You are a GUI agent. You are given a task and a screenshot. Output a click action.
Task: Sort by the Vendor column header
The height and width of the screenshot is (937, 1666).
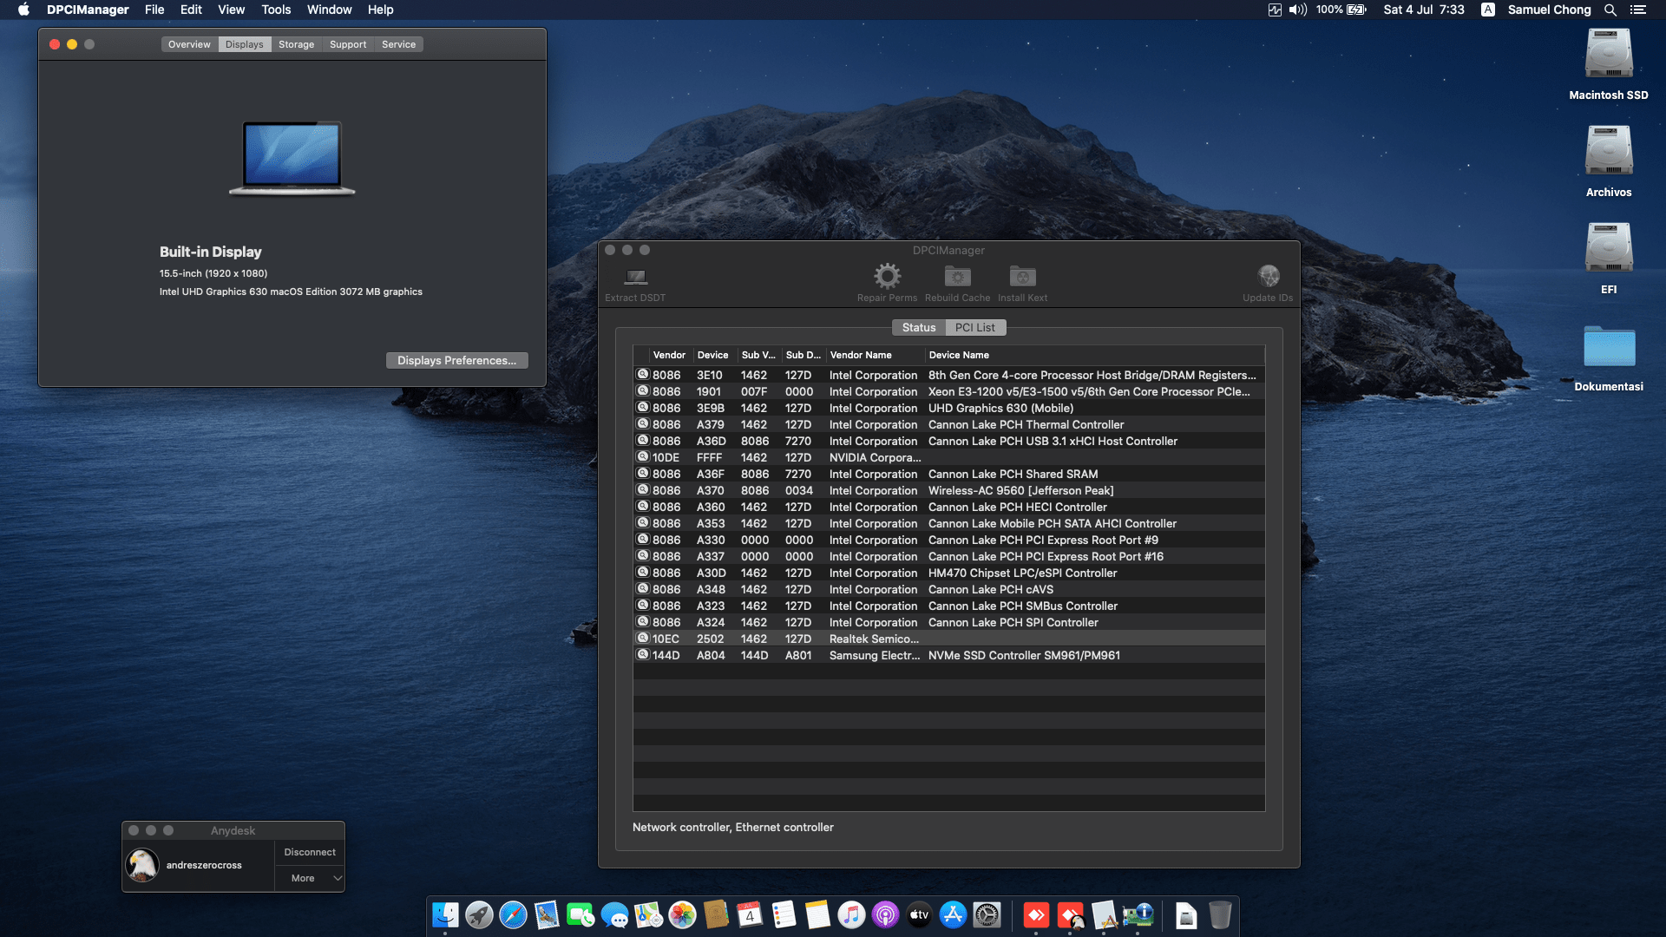click(x=669, y=355)
